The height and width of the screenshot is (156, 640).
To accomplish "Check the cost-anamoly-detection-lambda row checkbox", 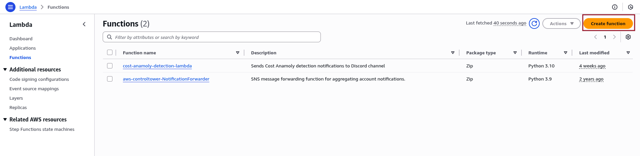I will click(110, 66).
